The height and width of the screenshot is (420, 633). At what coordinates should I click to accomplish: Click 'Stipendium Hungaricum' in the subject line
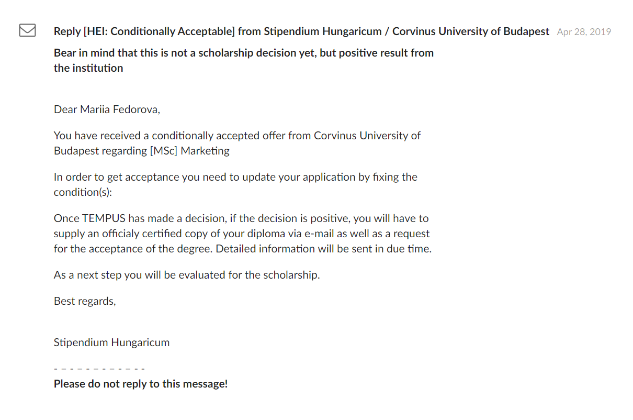click(323, 31)
